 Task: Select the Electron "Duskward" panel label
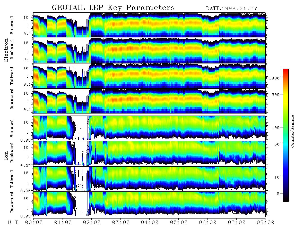pyautogui.click(x=12, y=49)
